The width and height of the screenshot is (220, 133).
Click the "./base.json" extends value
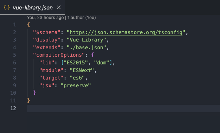(86, 47)
